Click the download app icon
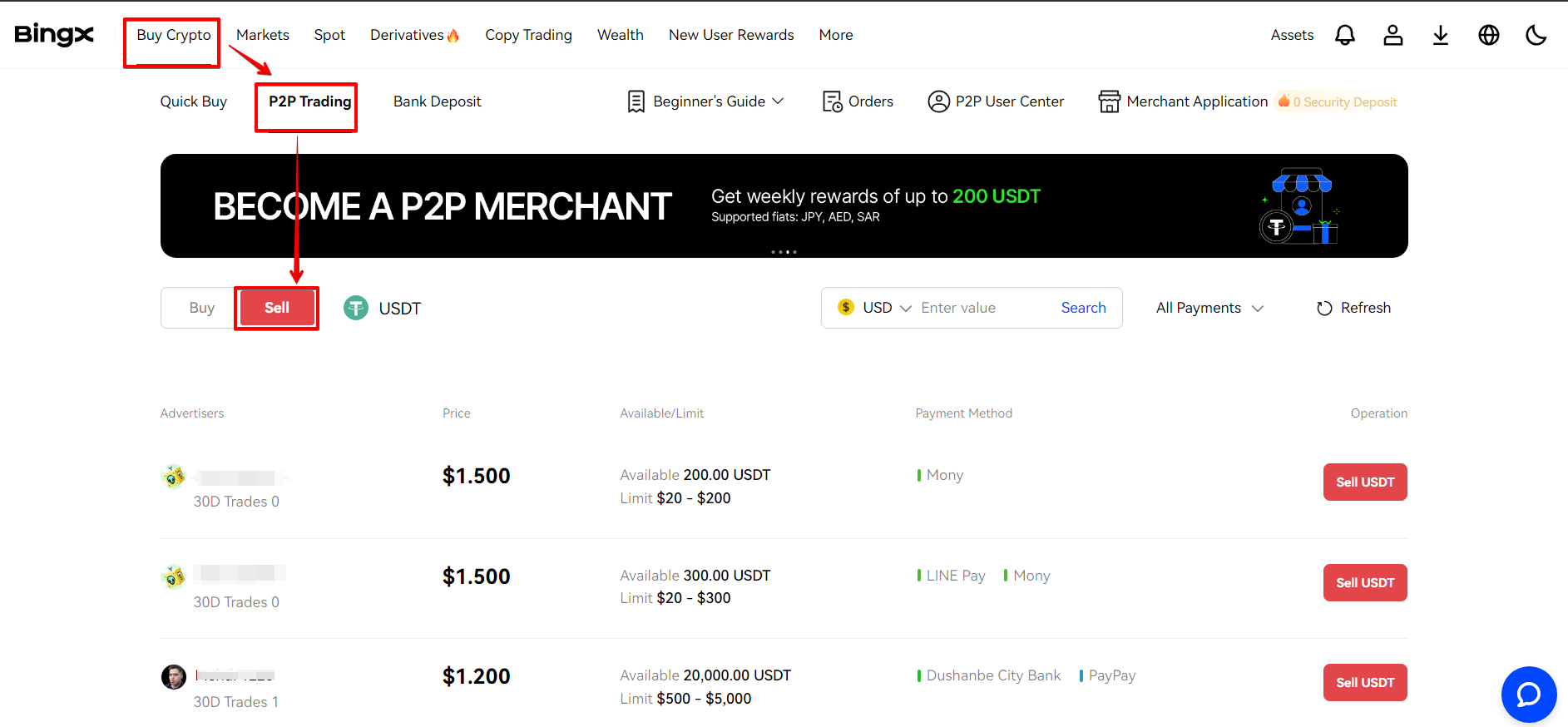The height and width of the screenshot is (727, 1568). tap(1441, 35)
